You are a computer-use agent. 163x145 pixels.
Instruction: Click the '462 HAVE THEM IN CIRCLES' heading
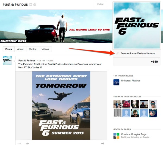(127, 97)
